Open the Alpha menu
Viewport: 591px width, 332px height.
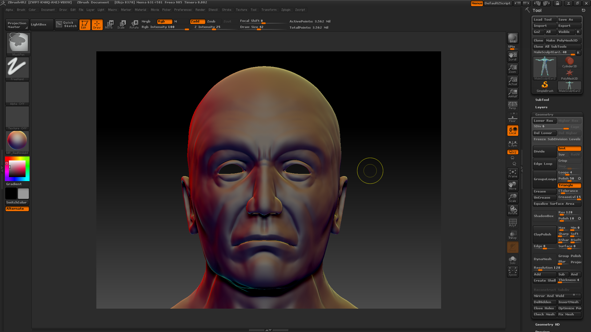(x=9, y=10)
